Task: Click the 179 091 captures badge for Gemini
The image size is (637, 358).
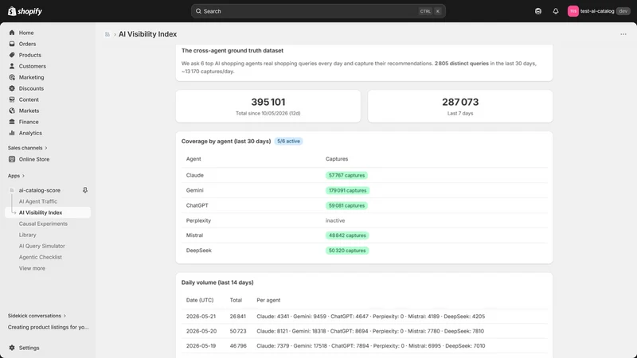Action: 348,190
